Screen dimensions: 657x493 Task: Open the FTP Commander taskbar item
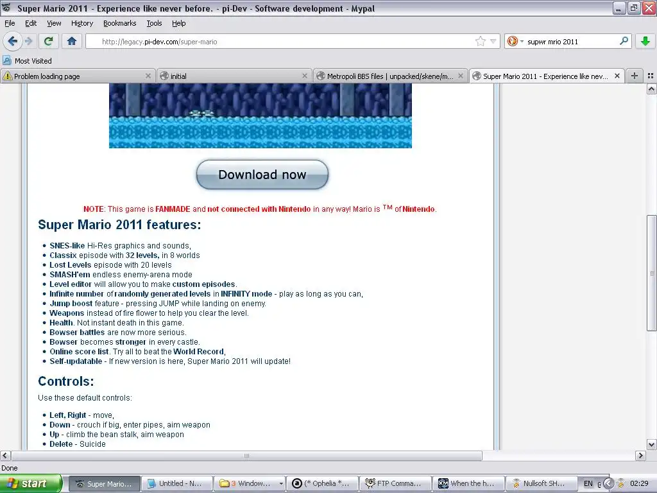395,483
